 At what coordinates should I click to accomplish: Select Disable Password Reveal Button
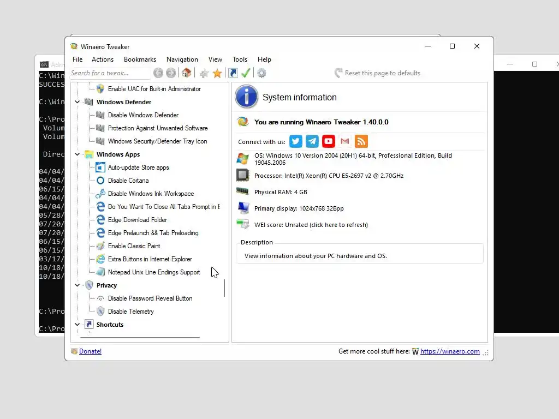(x=150, y=298)
